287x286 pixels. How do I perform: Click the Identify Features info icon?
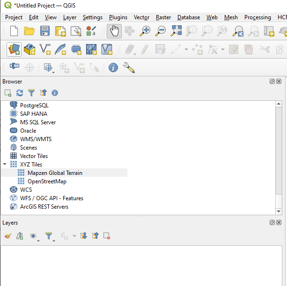click(113, 68)
